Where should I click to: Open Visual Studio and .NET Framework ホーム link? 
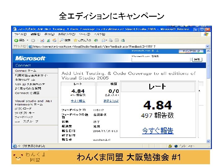point(33,103)
